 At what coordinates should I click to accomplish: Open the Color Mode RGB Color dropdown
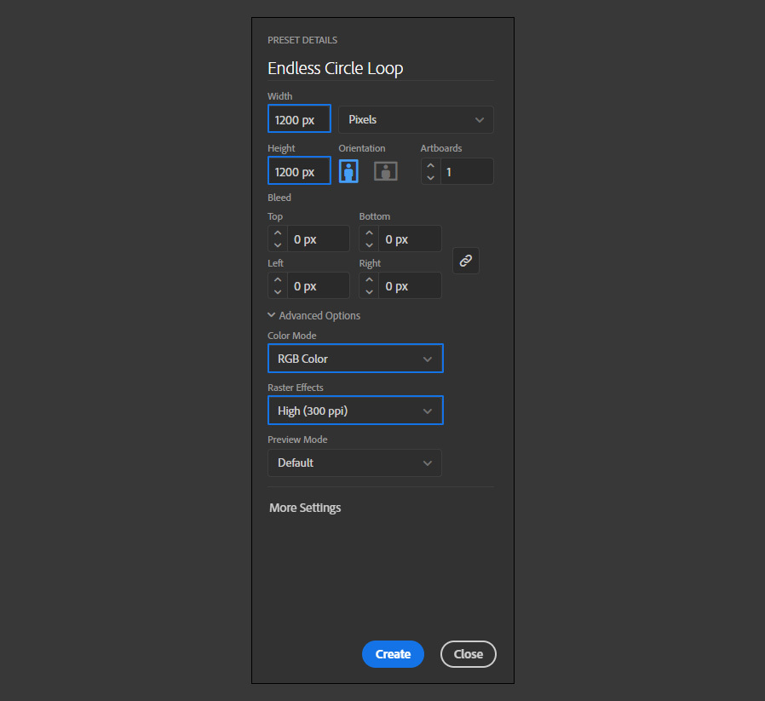pos(355,359)
